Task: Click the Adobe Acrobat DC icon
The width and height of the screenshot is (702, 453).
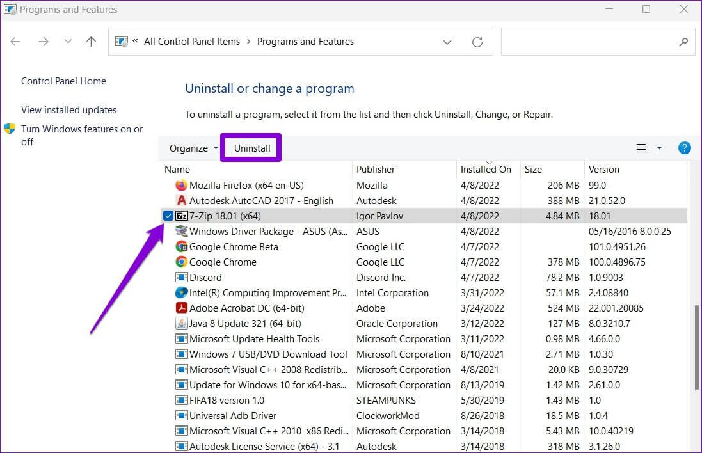Action: [181, 308]
